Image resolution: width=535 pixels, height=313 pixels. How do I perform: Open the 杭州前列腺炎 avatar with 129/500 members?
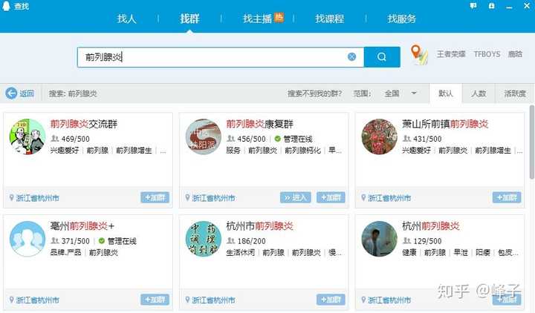coord(380,239)
